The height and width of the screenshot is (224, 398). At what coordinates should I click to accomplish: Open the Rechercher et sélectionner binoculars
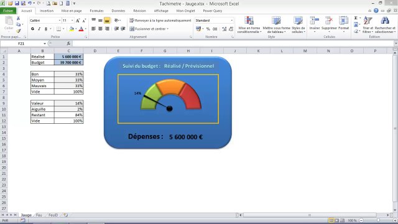point(385,25)
